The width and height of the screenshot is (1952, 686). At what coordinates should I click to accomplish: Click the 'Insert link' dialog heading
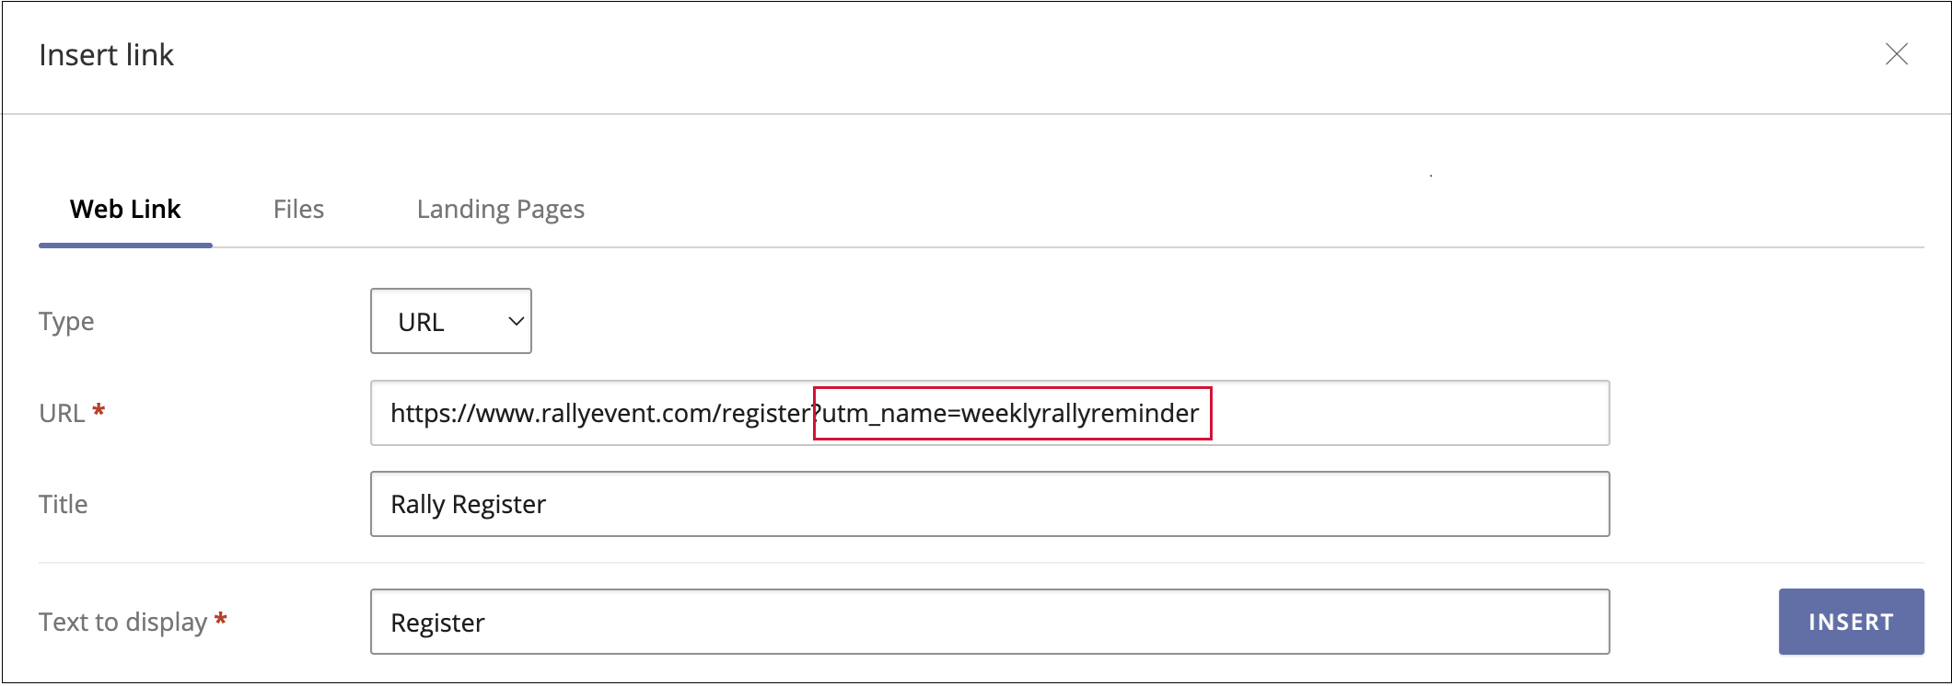[106, 55]
